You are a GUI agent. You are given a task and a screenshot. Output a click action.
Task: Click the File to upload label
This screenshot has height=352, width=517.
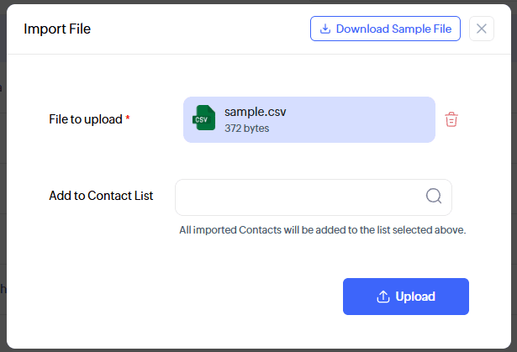point(85,119)
